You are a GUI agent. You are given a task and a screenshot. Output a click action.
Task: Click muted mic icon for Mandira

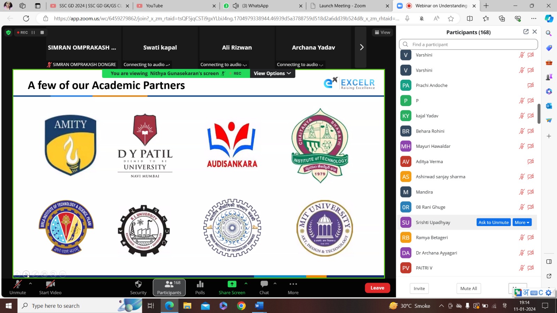(x=521, y=192)
